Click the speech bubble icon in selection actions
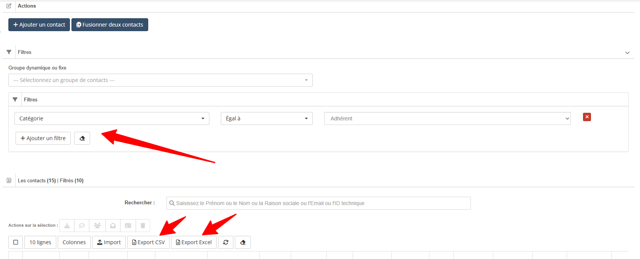This screenshot has height=259, width=640. tap(82, 226)
